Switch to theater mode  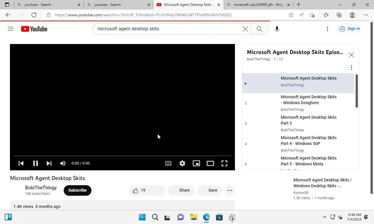210,163
